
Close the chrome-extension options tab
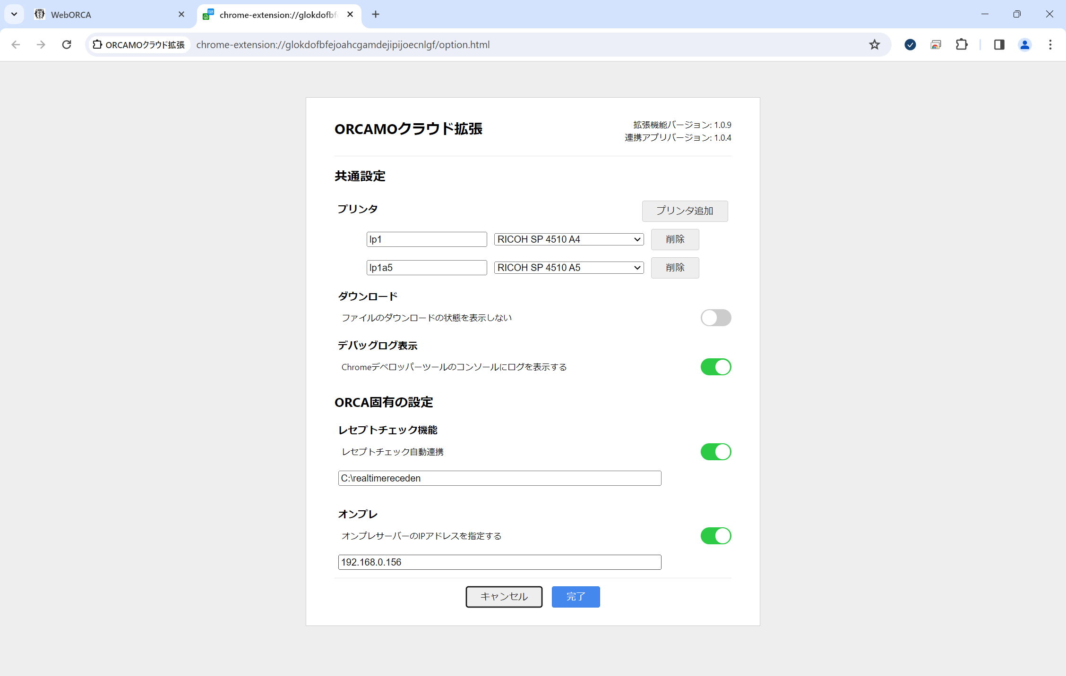click(350, 14)
